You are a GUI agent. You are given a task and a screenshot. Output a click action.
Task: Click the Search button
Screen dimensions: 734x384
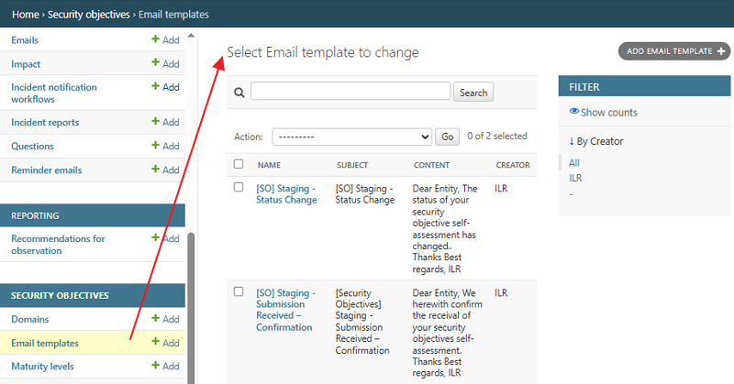[473, 93]
